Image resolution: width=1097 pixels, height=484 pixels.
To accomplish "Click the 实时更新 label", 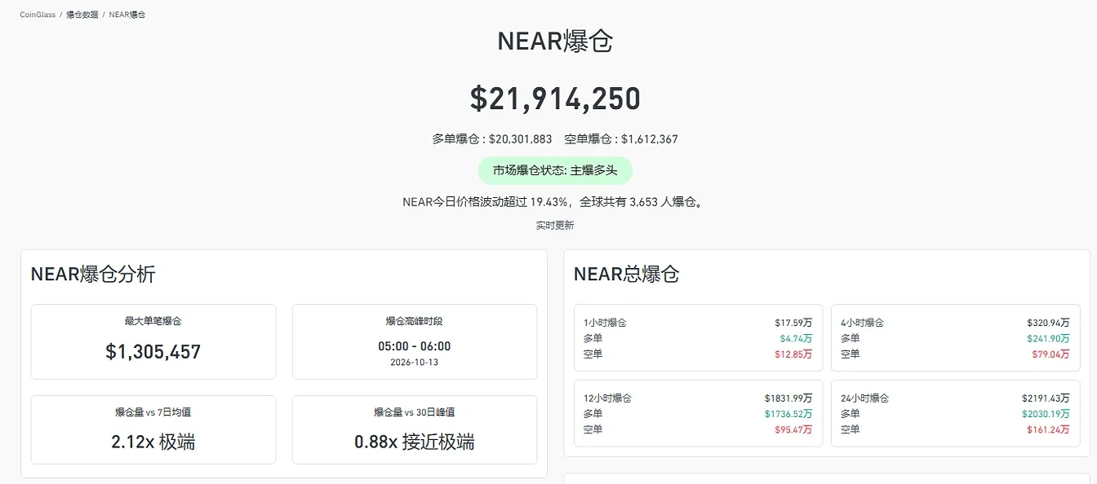I will tap(555, 226).
